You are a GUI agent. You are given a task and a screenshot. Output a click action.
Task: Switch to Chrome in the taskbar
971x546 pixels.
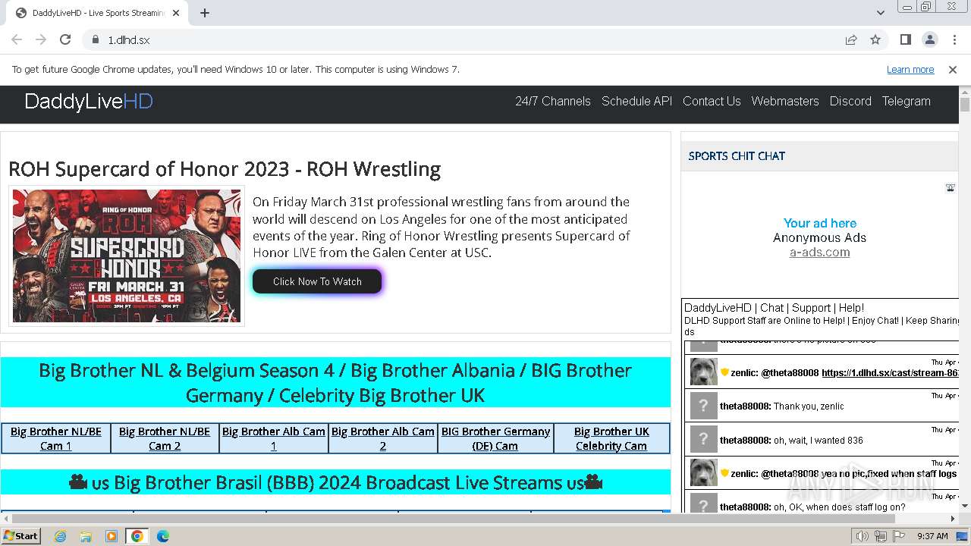[137, 536]
